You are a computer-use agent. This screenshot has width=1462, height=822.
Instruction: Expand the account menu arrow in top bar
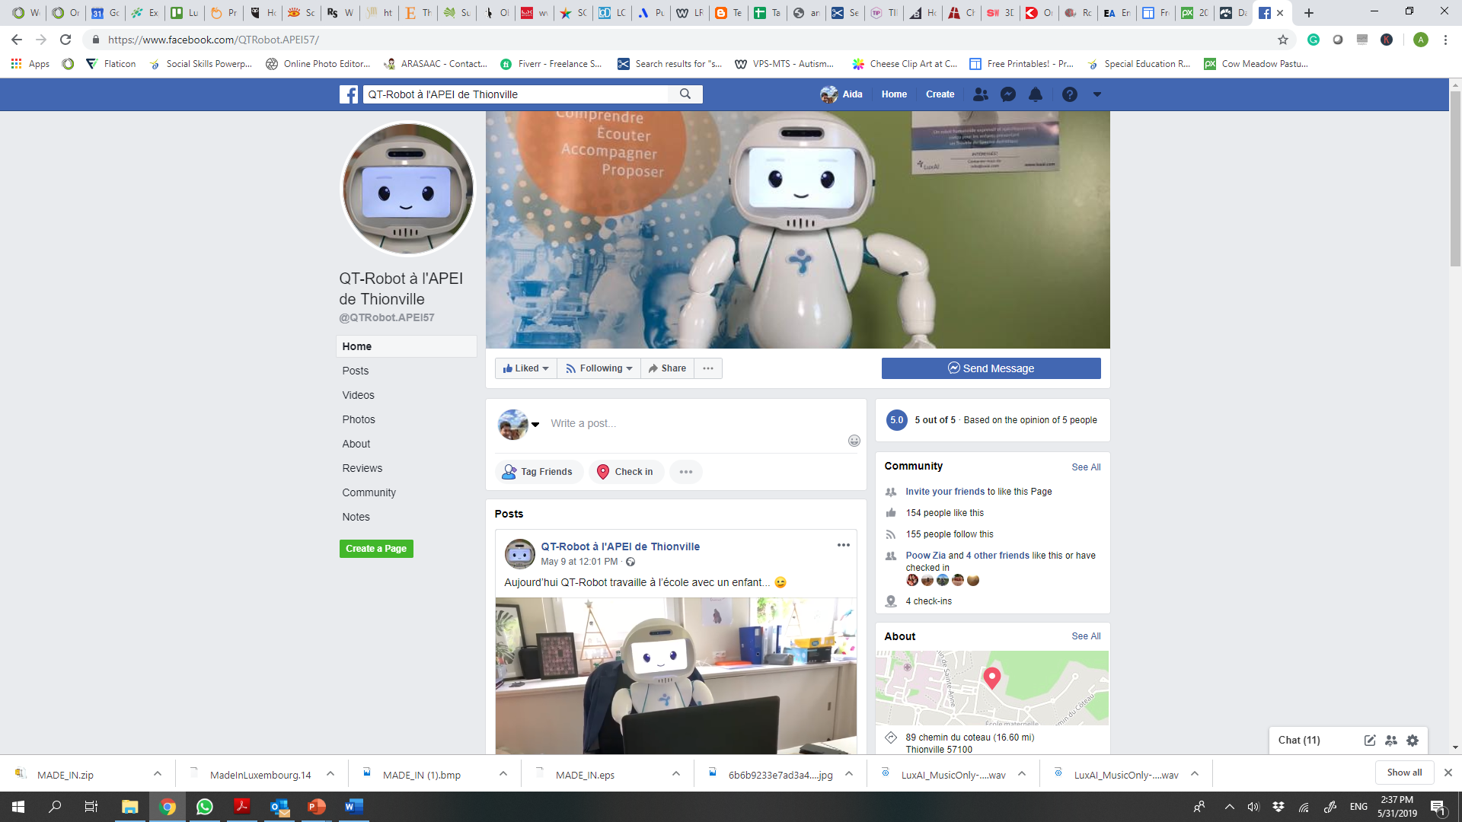tap(1096, 94)
